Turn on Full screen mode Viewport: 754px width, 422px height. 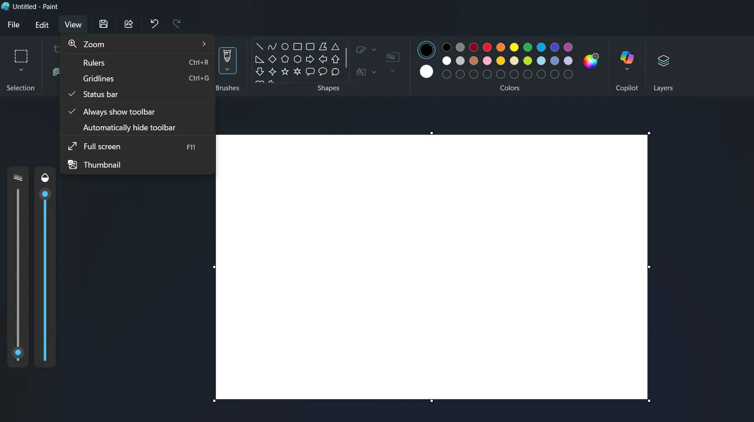(101, 147)
